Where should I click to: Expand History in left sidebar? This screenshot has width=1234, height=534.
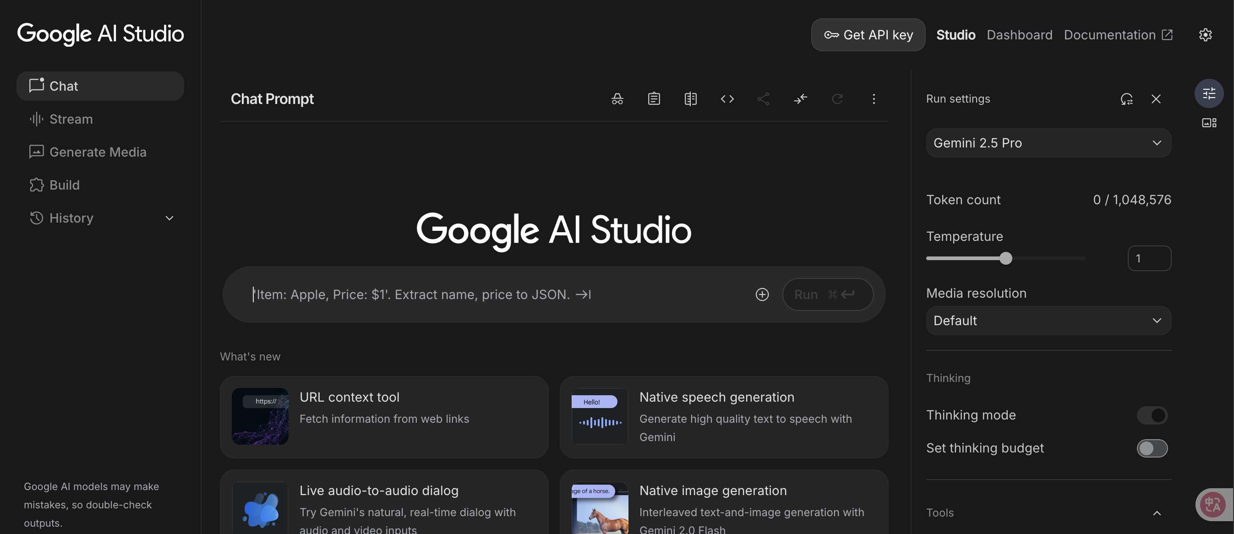point(169,218)
